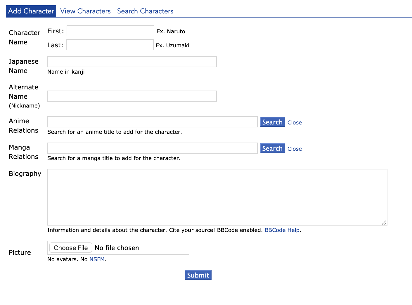This screenshot has width=412, height=305.
Task: Switch to the View Characters tab
Action: [x=85, y=11]
